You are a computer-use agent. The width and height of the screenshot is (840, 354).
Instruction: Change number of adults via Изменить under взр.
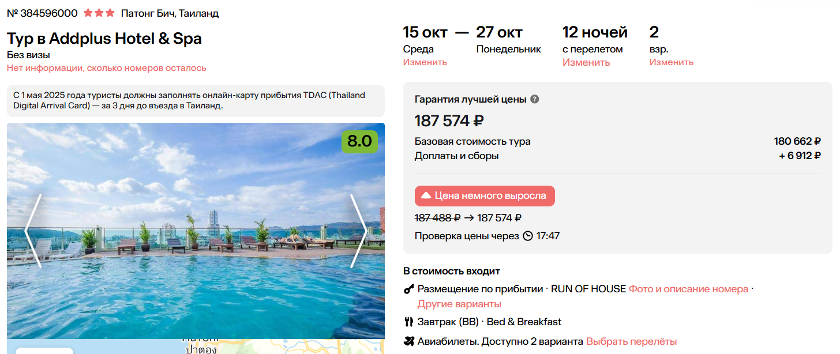tap(671, 62)
